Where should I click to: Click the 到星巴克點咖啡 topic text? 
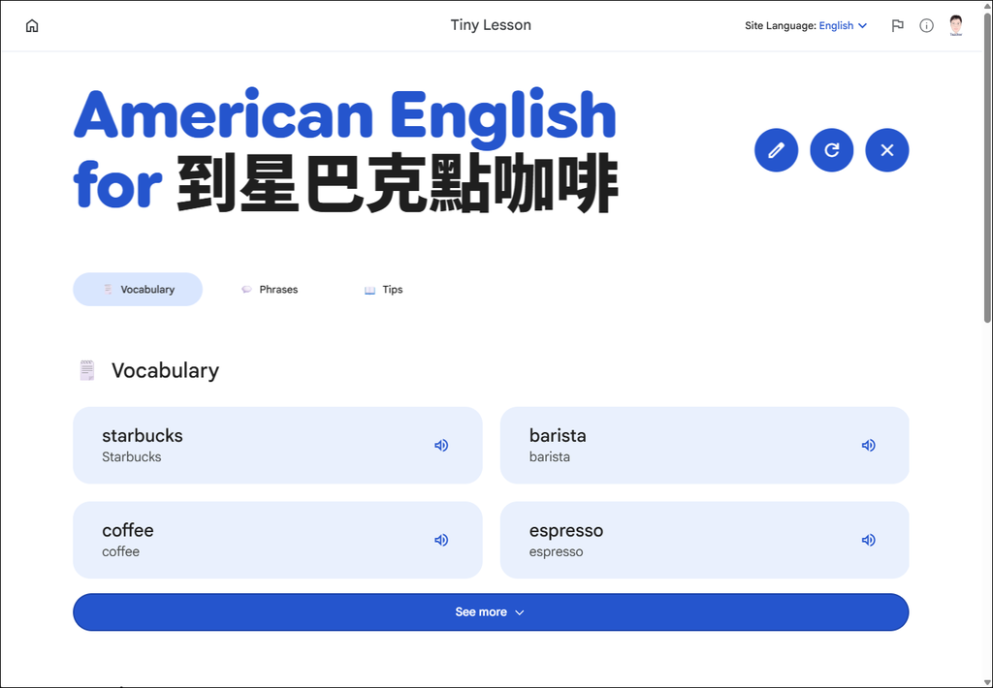tap(397, 183)
